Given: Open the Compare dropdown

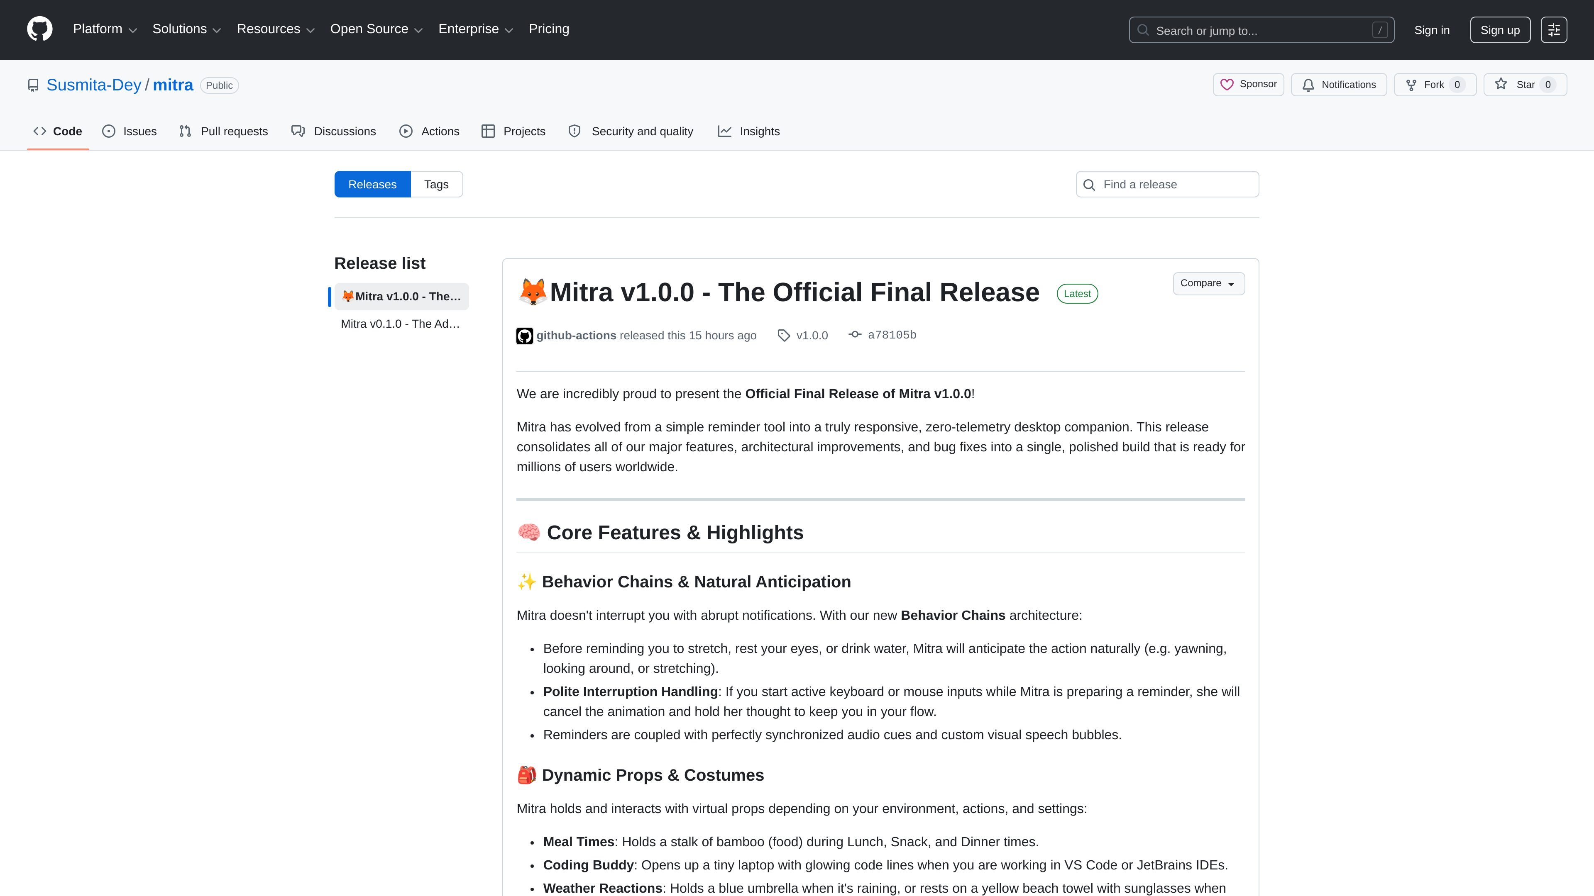Looking at the screenshot, I should [1208, 283].
